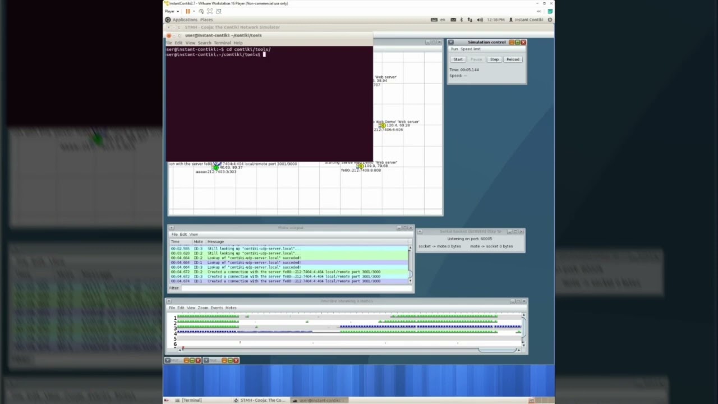Click show desktop icon in bottom taskbar
This screenshot has width=718, height=404.
point(166,400)
